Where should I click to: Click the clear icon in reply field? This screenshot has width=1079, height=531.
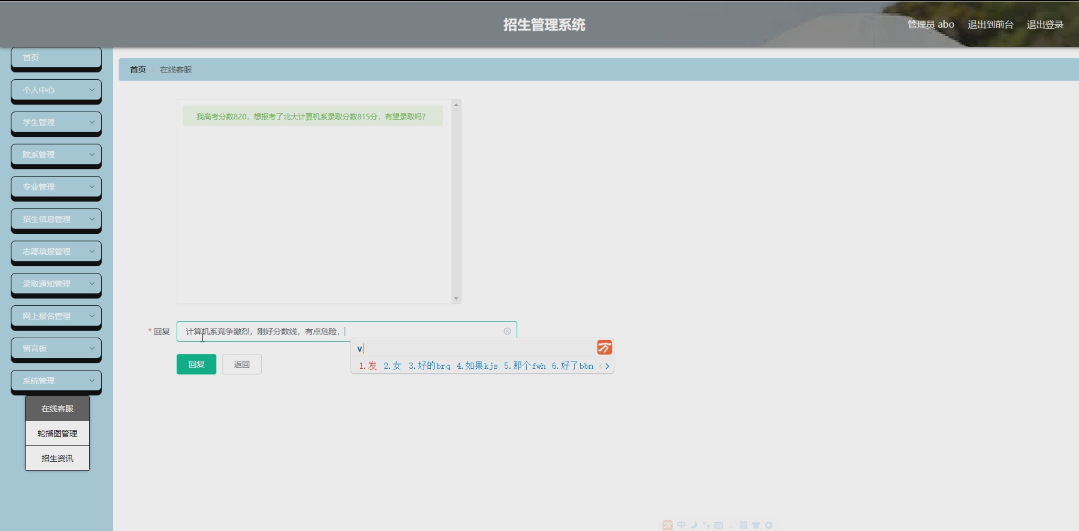507,331
